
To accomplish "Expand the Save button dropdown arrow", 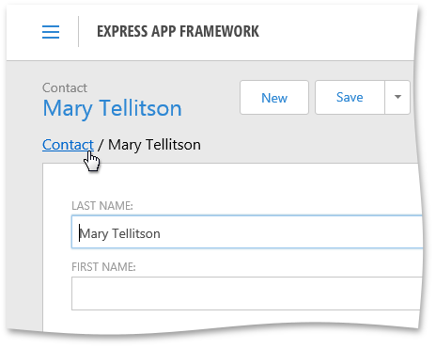I will click(397, 98).
